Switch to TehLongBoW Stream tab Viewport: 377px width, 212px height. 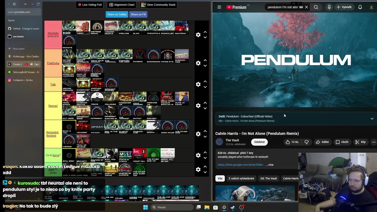24,72
